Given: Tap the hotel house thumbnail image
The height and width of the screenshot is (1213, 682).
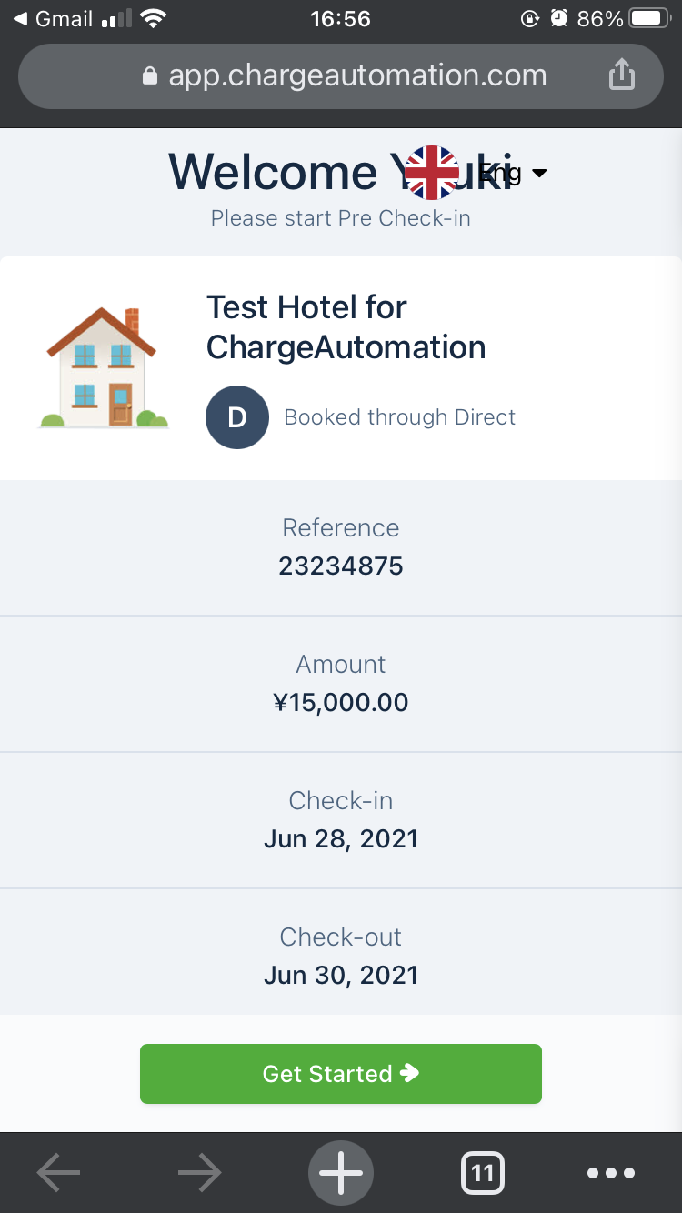Looking at the screenshot, I should click(x=104, y=367).
